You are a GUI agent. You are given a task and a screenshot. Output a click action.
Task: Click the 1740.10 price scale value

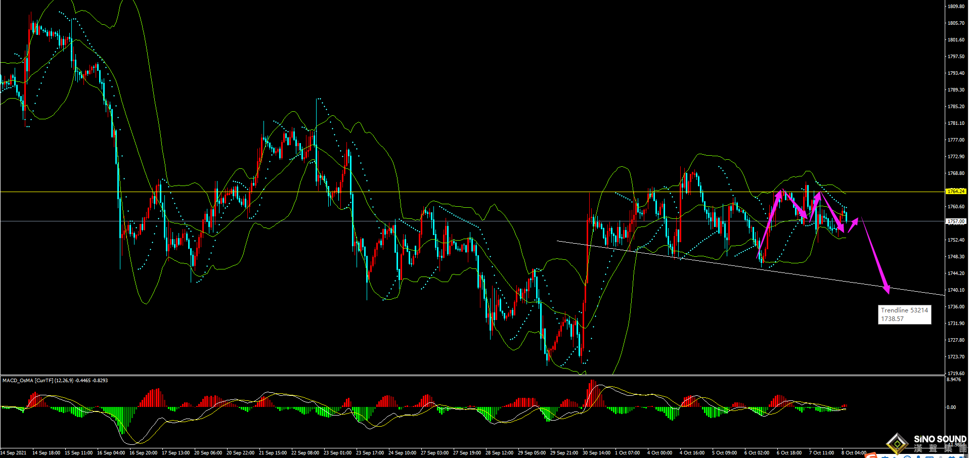(x=955, y=290)
